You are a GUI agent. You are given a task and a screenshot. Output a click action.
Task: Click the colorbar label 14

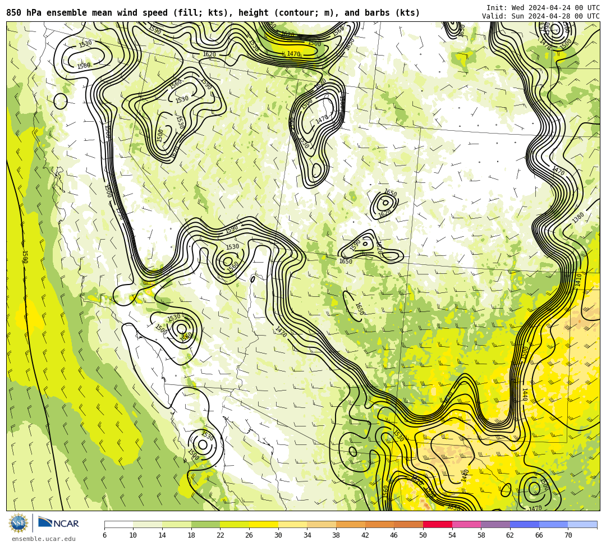pos(162,535)
